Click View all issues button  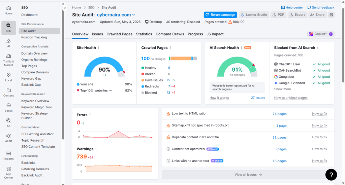click(248, 175)
